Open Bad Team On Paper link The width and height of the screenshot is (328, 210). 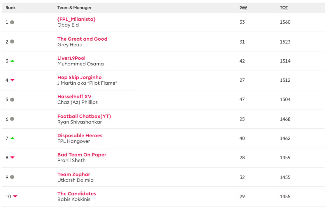(x=82, y=155)
